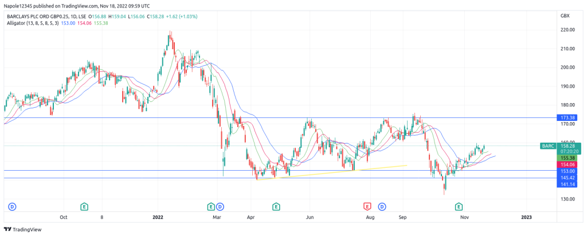Click the Napole12345 published on TradingView.com header
587x236 pixels.
click(76, 5)
